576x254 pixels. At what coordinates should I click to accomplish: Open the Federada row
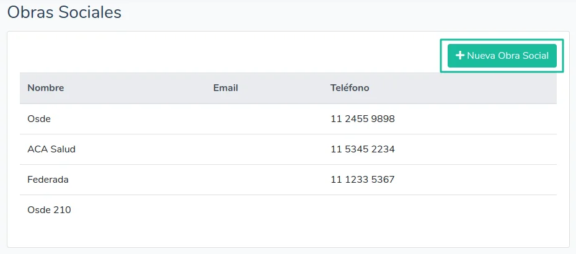point(48,180)
